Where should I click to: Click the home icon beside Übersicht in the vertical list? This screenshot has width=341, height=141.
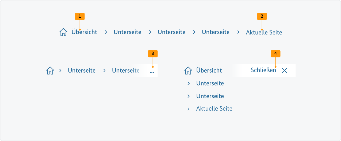pos(188,70)
